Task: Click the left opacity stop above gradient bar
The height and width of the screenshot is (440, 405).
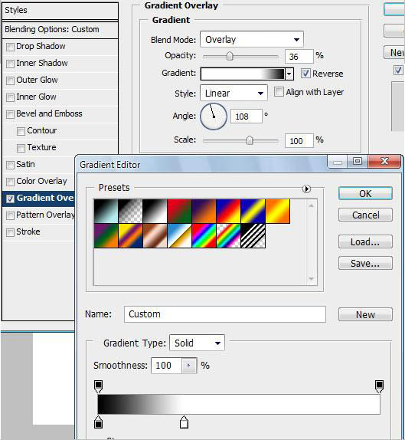Action: (x=98, y=386)
